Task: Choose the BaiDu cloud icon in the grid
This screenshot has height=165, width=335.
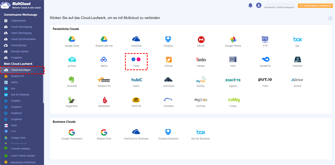Action: (x=104, y=59)
